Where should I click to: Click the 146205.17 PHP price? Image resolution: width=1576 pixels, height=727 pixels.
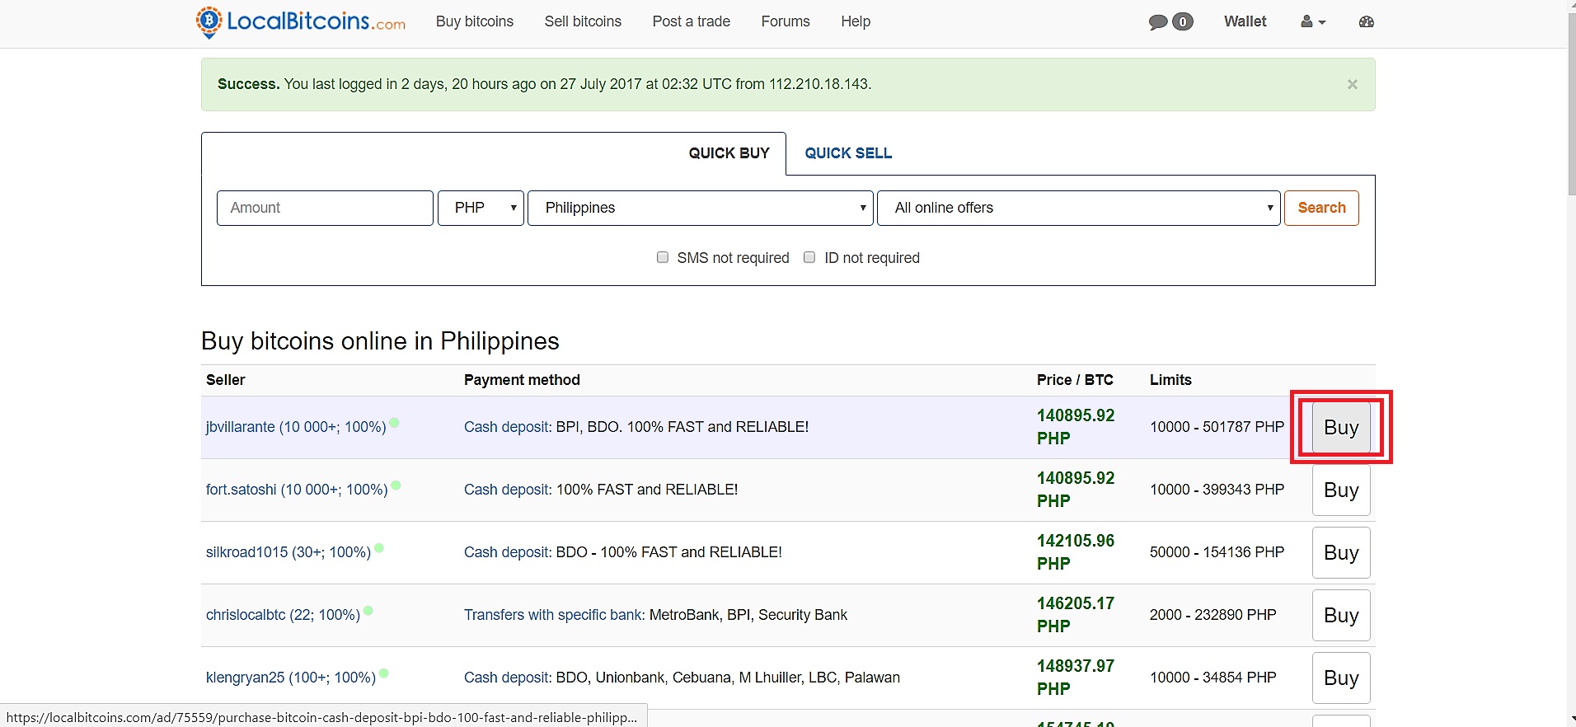1076,615
